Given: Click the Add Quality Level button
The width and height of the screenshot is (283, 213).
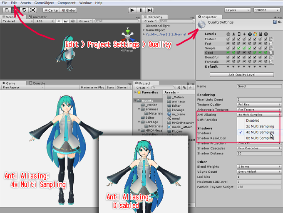Looking at the screenshot, I should pyautogui.click(x=242, y=75).
